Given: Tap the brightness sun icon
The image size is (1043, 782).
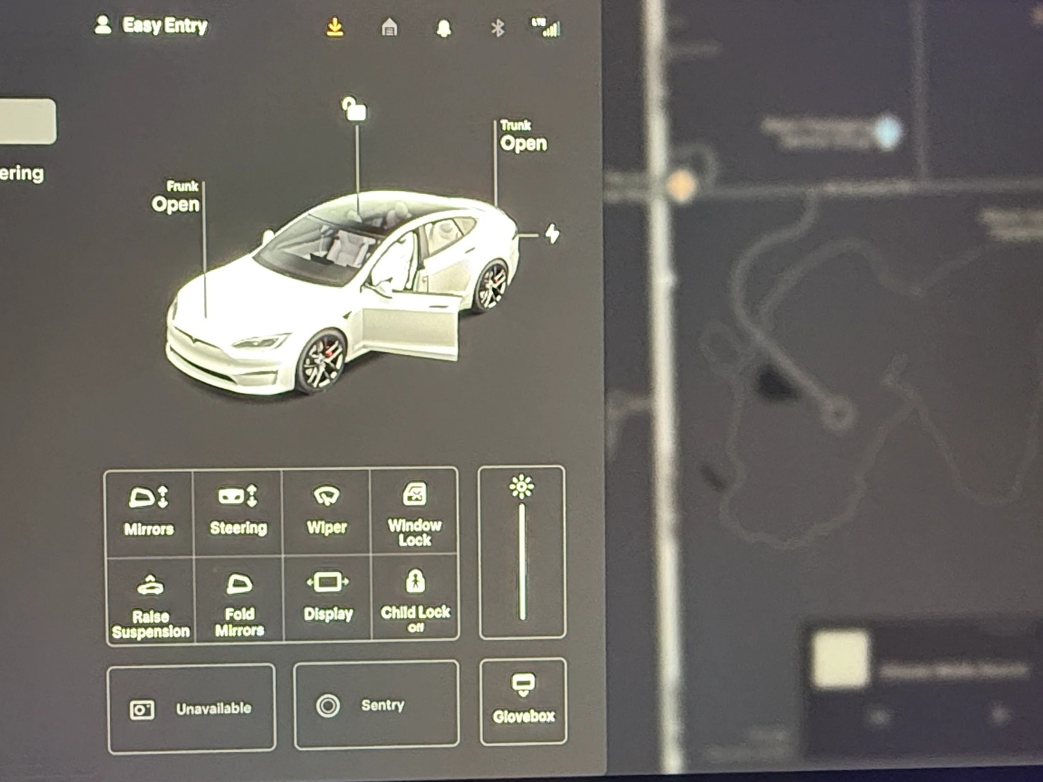Looking at the screenshot, I should coord(521,487).
